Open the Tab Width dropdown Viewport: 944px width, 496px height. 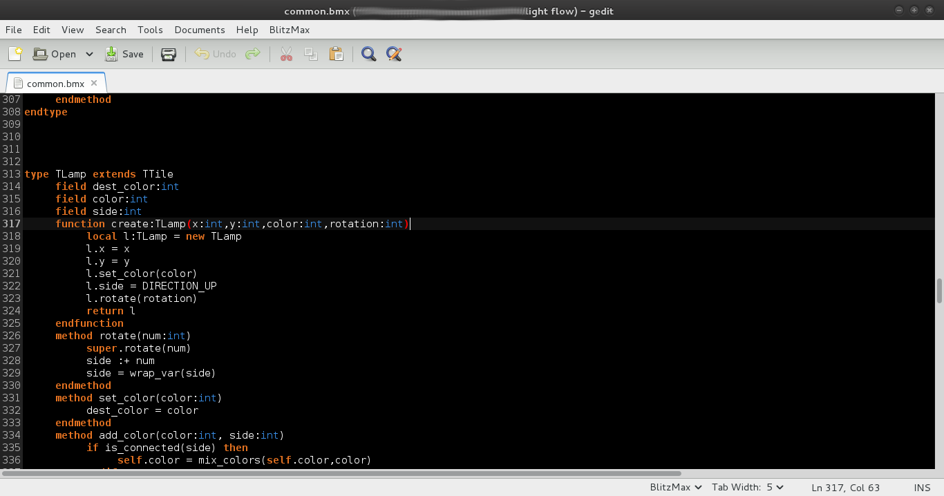[748, 488]
